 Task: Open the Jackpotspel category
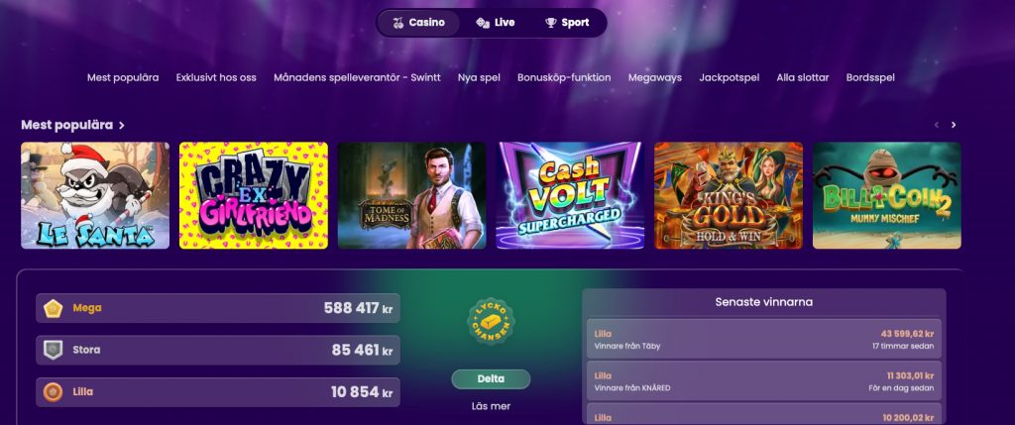coord(729,77)
